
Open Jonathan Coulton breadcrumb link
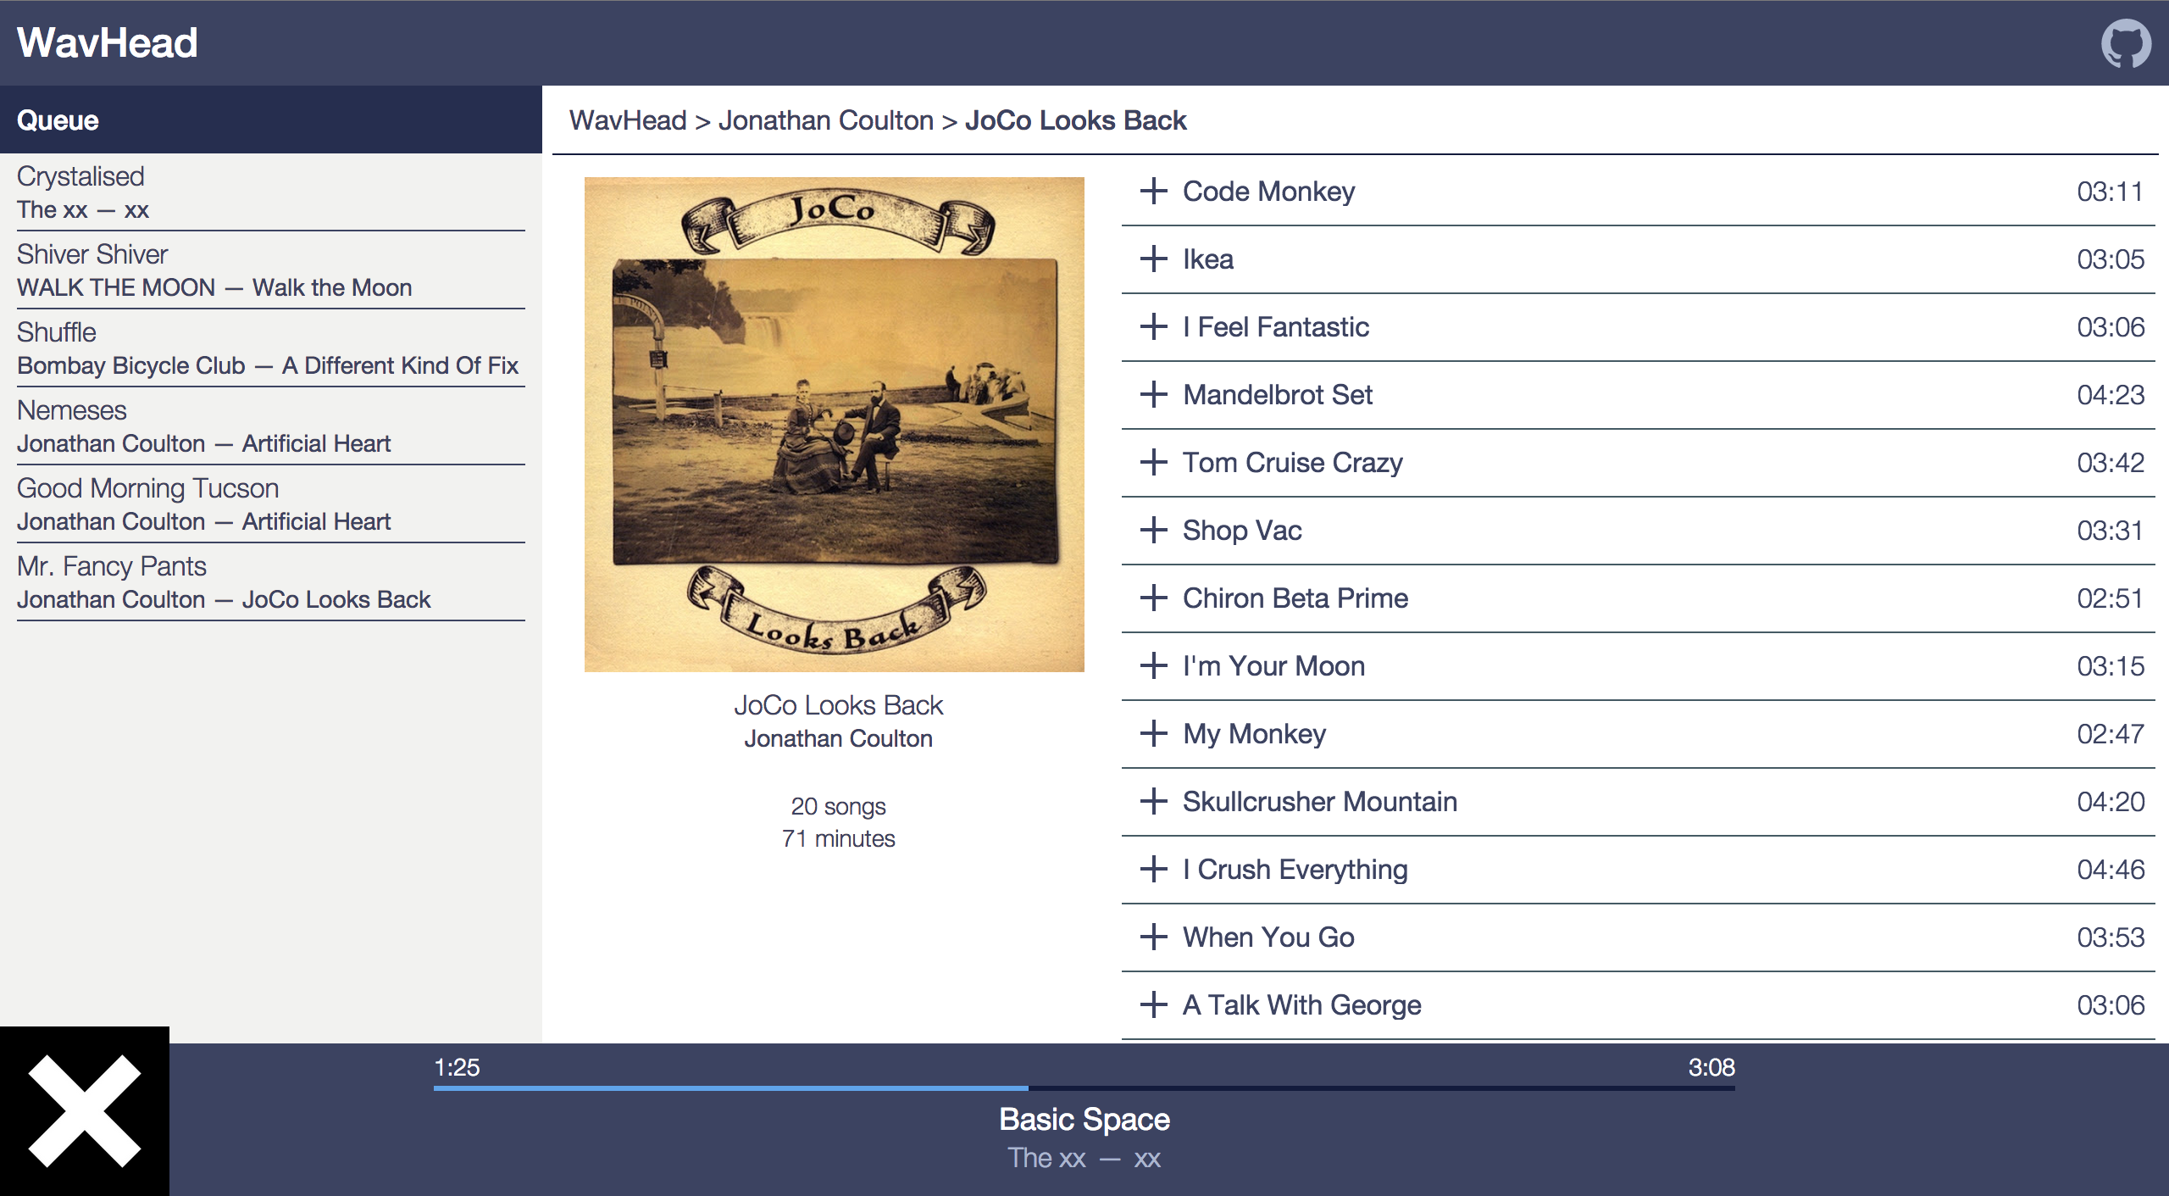(x=825, y=120)
